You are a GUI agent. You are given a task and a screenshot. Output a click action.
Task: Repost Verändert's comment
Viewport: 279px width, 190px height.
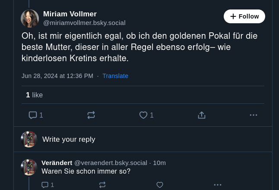point(102,185)
